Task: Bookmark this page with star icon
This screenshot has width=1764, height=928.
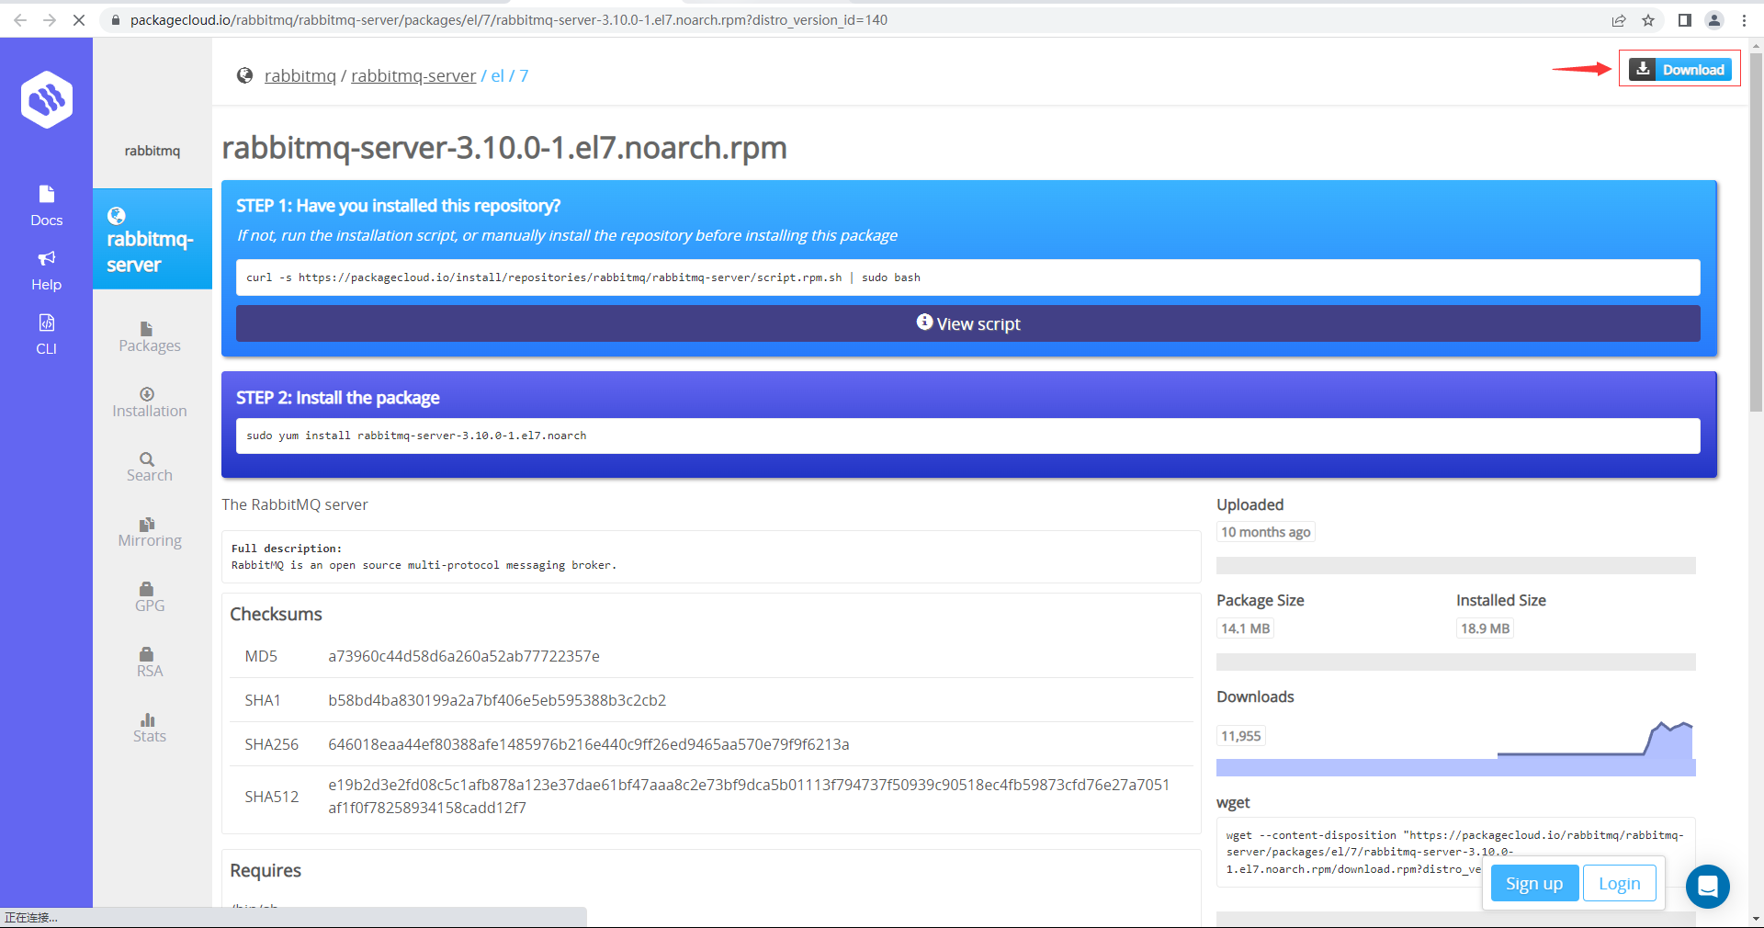Action: (x=1648, y=20)
